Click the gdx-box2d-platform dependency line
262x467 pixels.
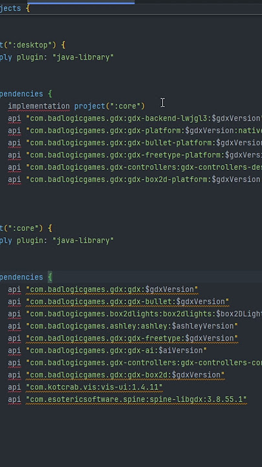pyautogui.click(x=135, y=179)
